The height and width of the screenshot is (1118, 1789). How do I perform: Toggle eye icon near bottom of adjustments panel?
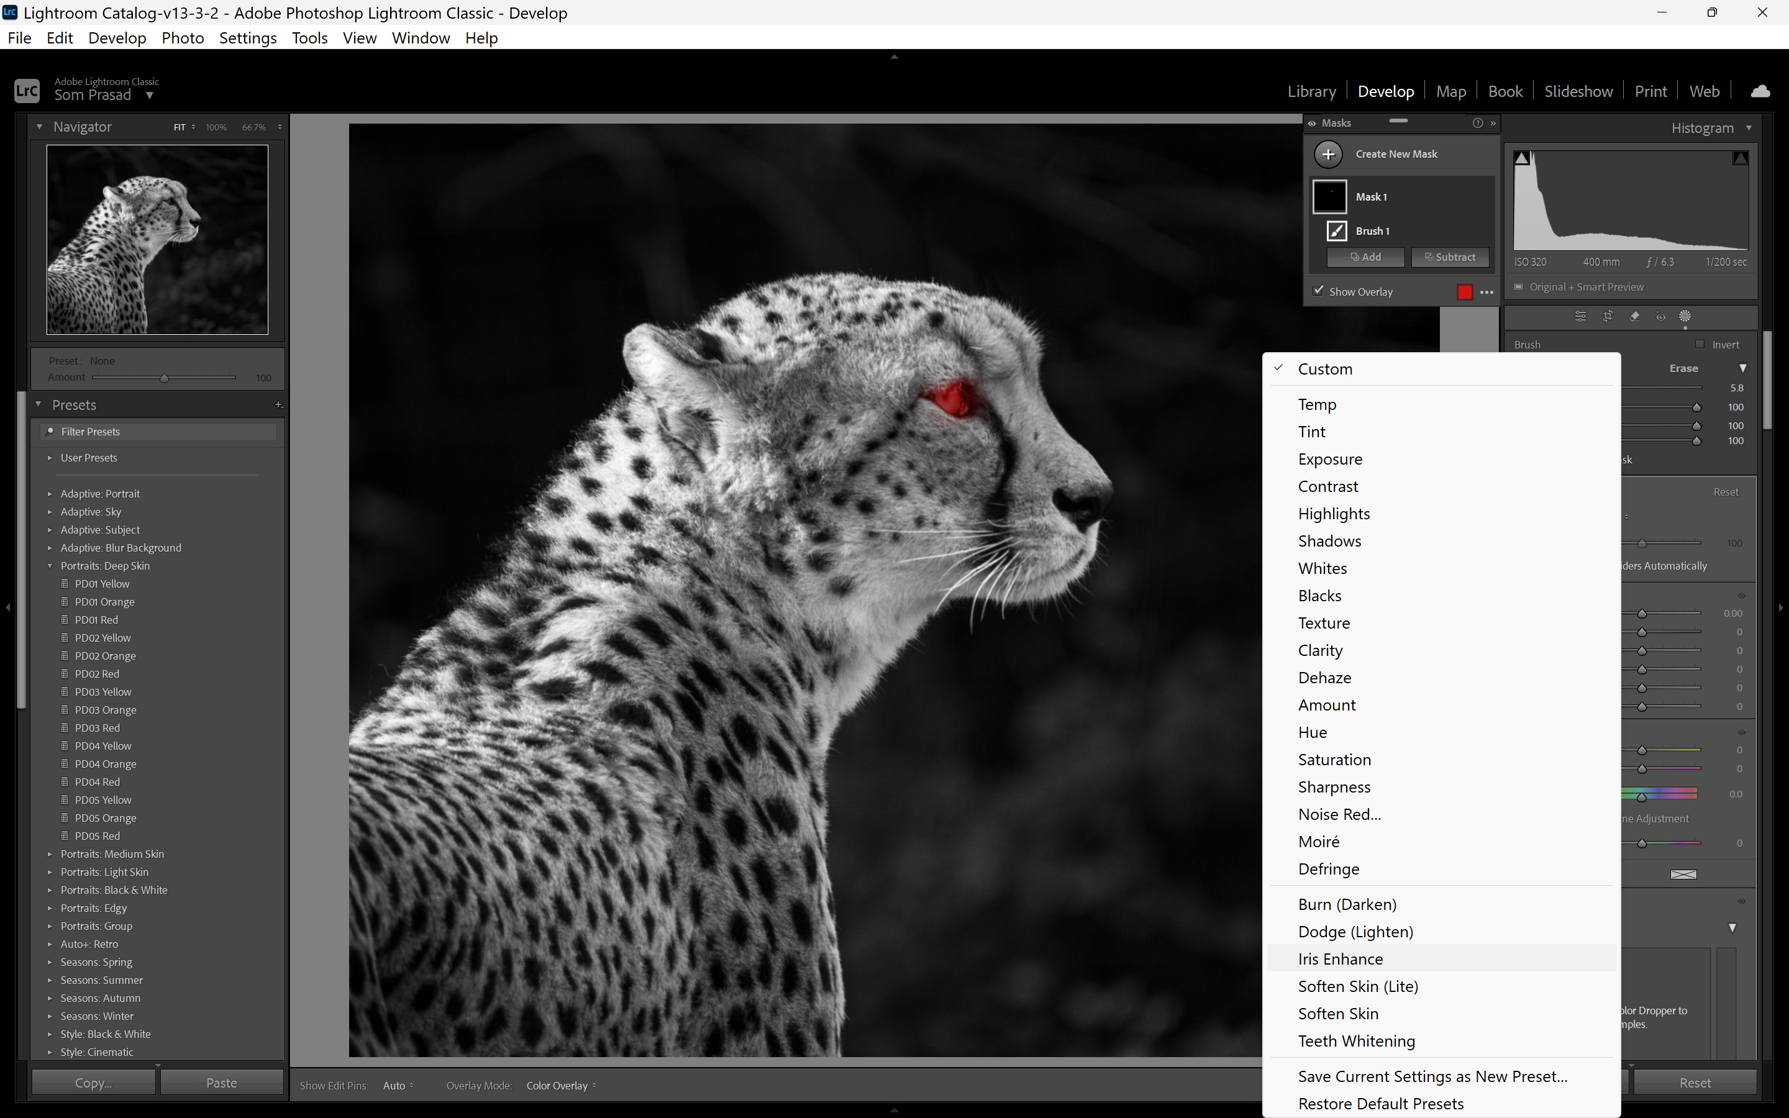(x=1741, y=901)
